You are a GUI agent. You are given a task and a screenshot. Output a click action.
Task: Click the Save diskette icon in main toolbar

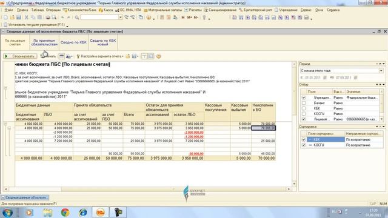[x=19, y=18]
